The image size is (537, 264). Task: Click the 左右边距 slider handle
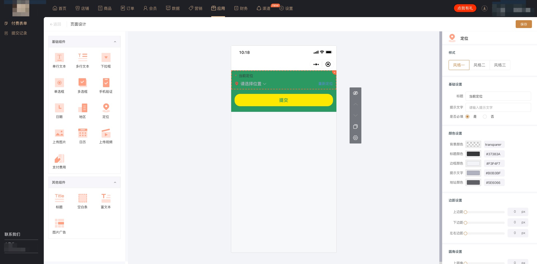(x=465, y=233)
